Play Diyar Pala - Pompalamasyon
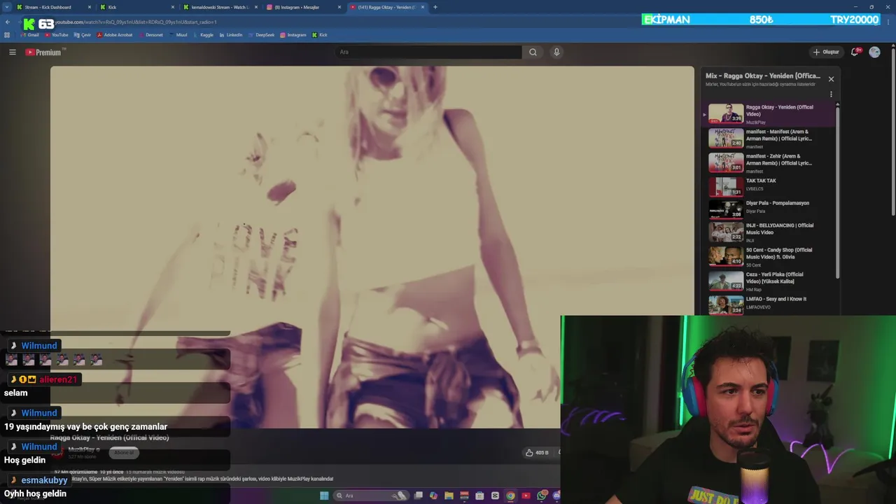Image resolution: width=896 pixels, height=504 pixels. click(x=769, y=209)
